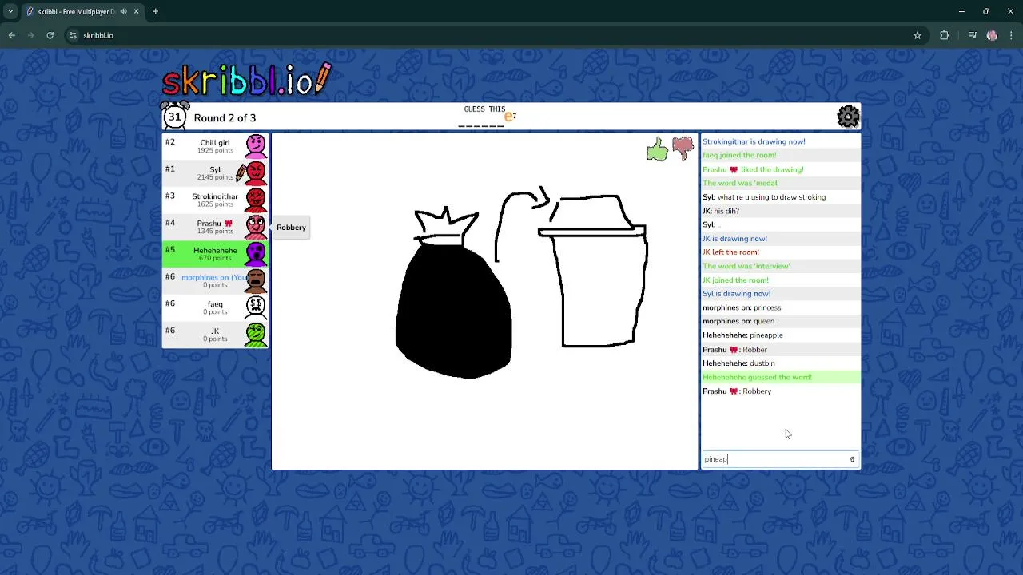Open the tab search dropdown arrow
Viewport: 1023px width, 575px height.
coord(10,11)
